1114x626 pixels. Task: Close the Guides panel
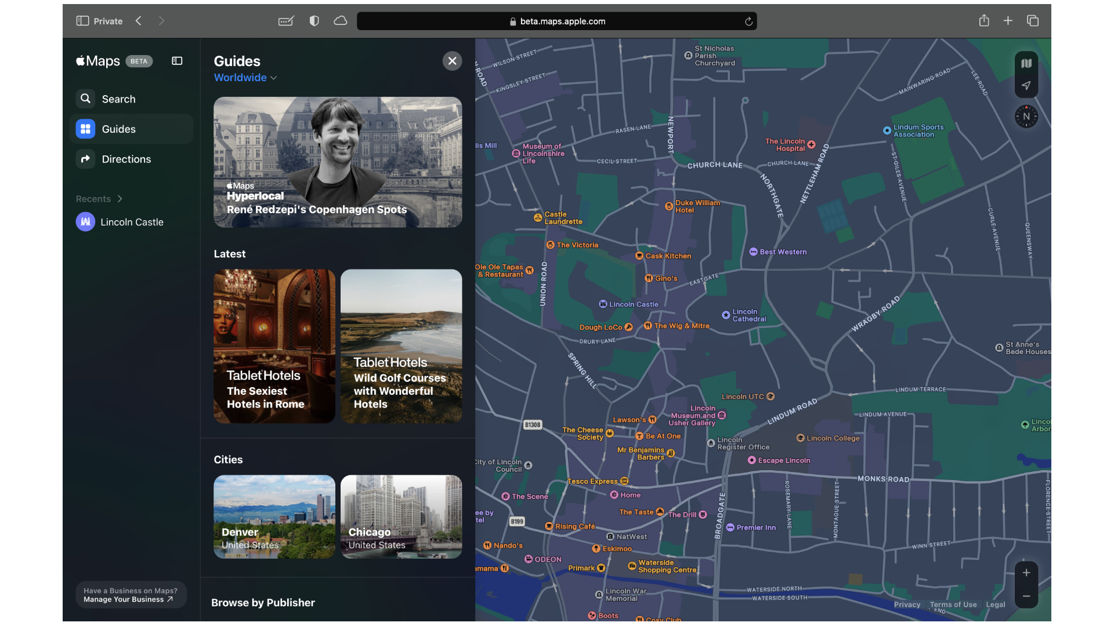452,61
